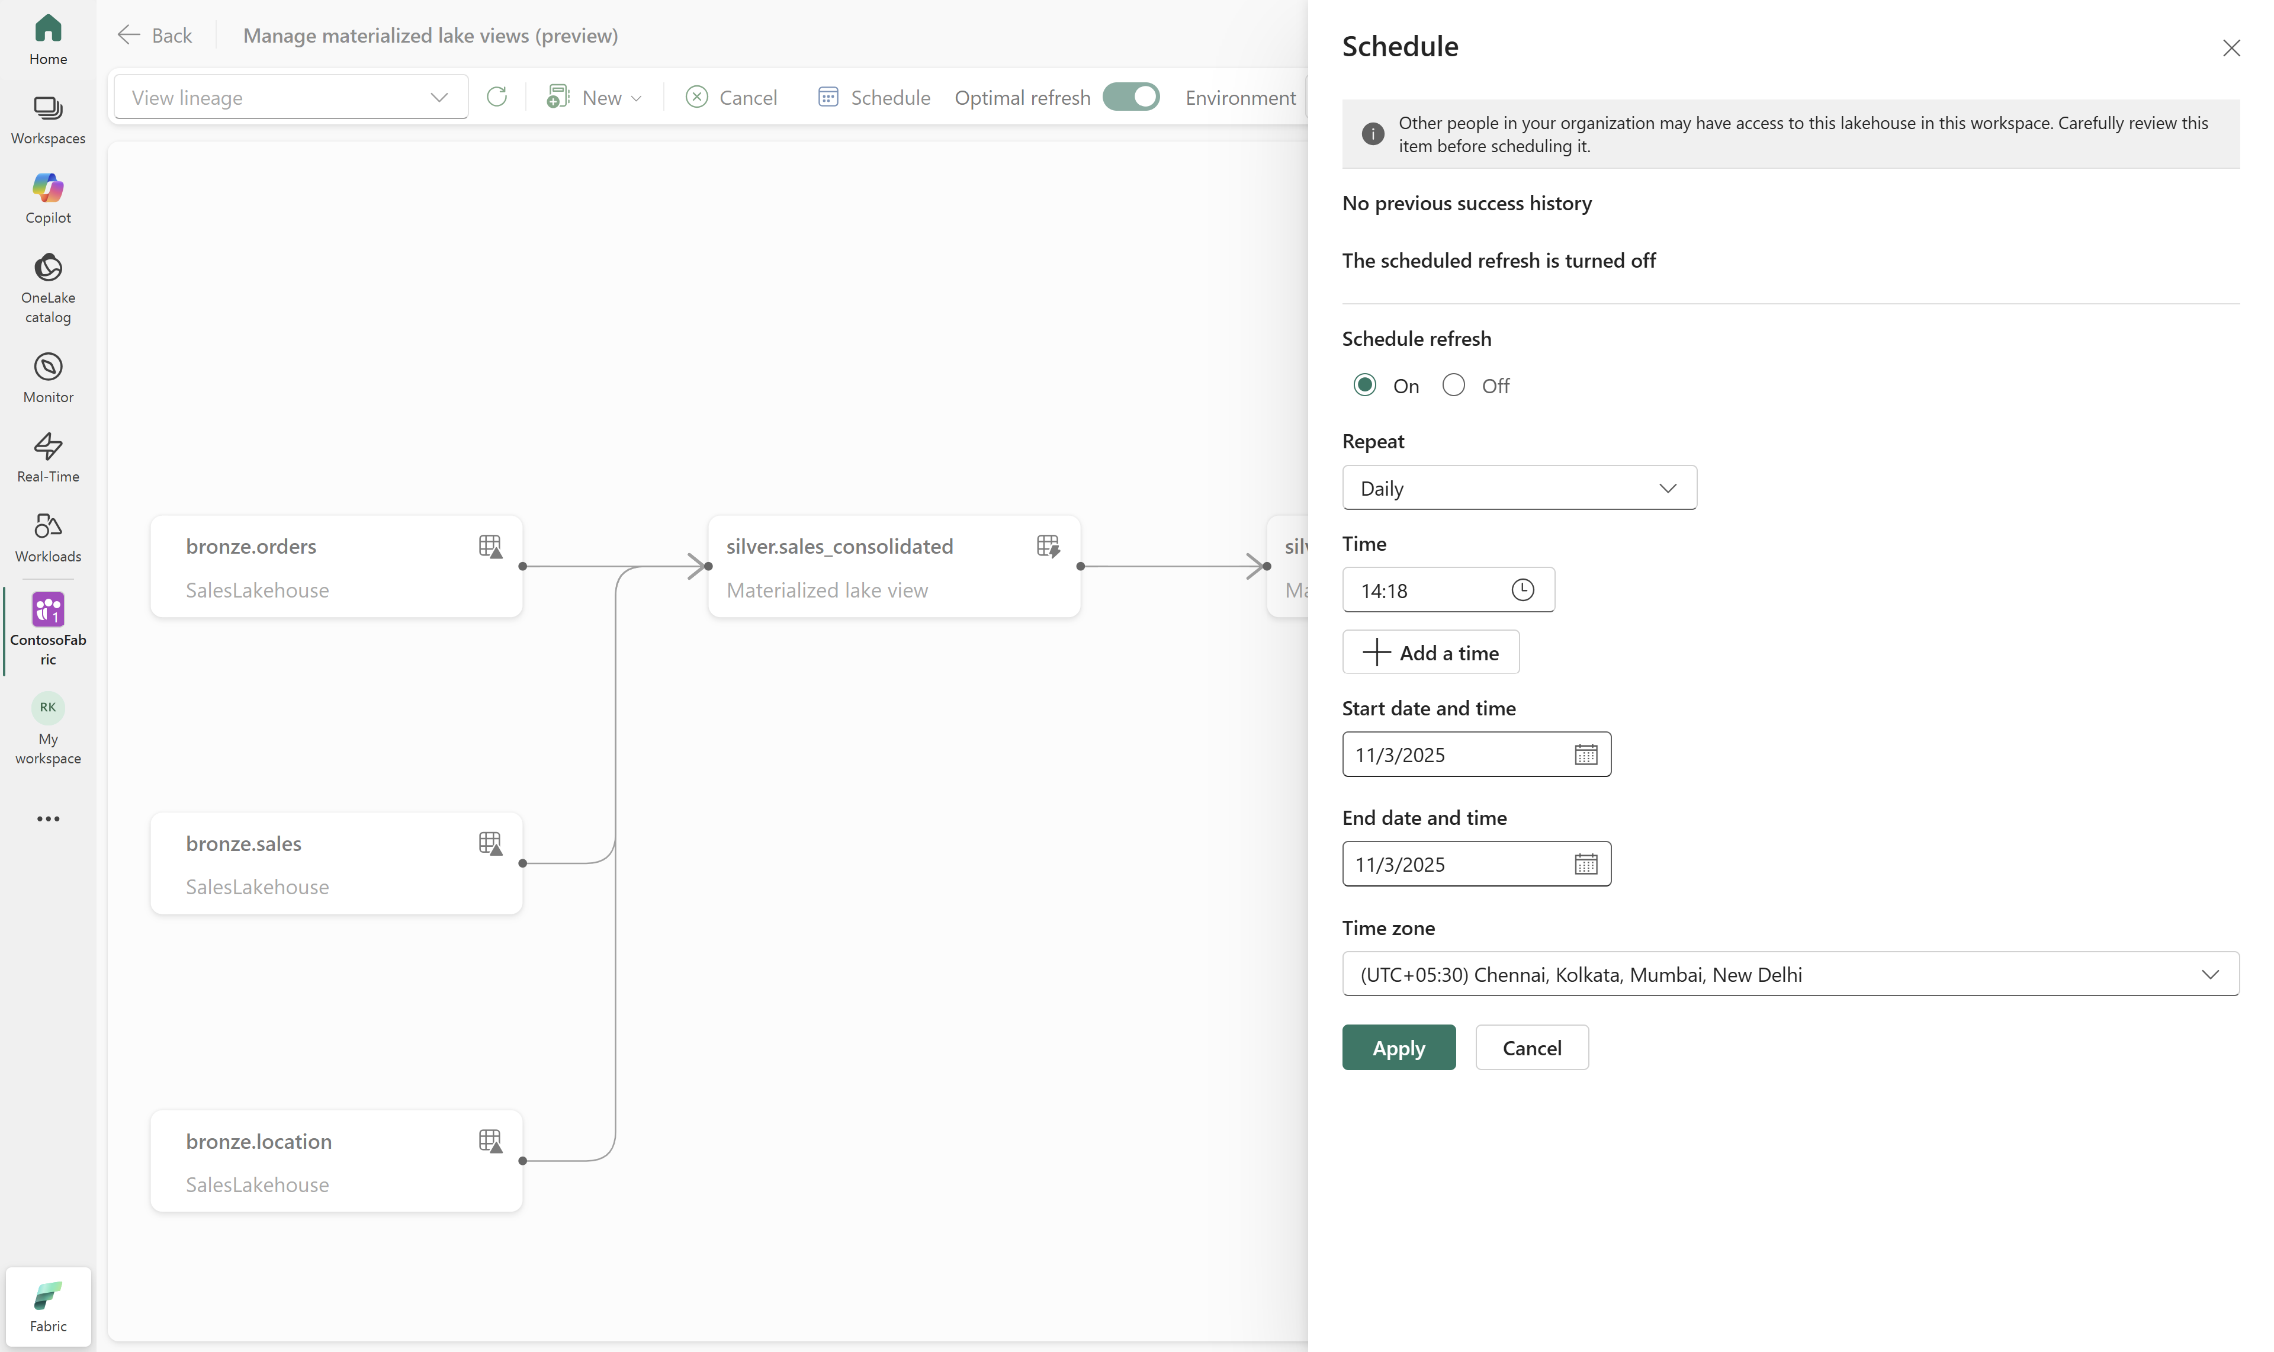Click the table icon on the bronze.orders node
The width and height of the screenshot is (2274, 1352).
point(490,546)
